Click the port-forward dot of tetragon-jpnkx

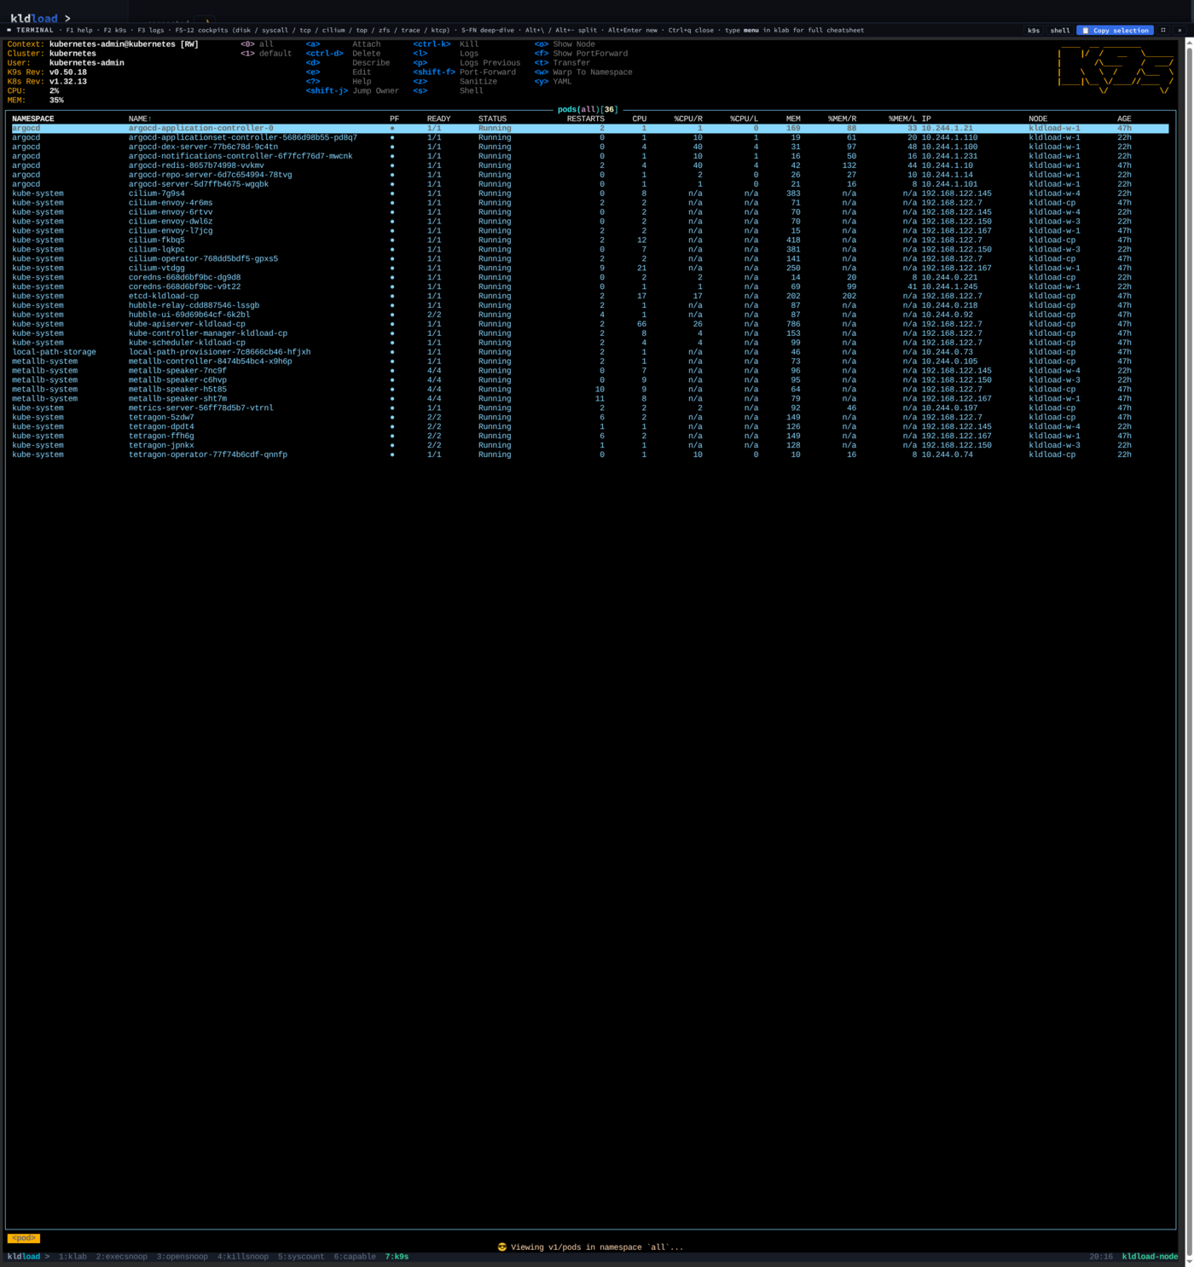(x=392, y=445)
